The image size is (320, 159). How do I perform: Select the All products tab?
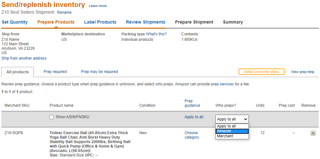(x=18, y=72)
